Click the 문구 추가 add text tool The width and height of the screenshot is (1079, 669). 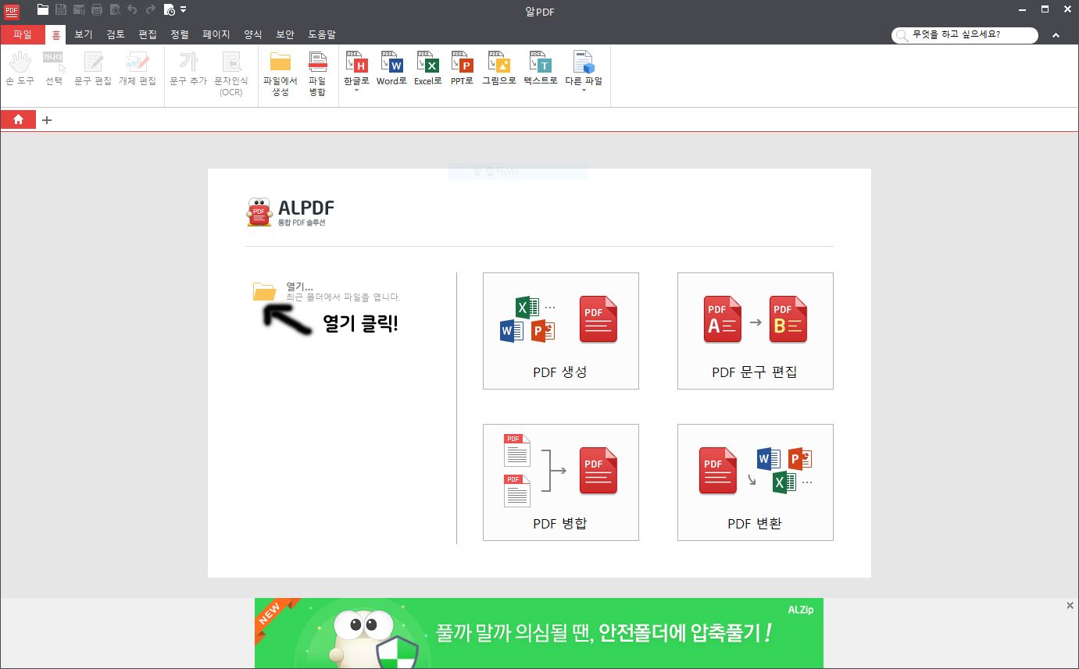click(x=188, y=69)
